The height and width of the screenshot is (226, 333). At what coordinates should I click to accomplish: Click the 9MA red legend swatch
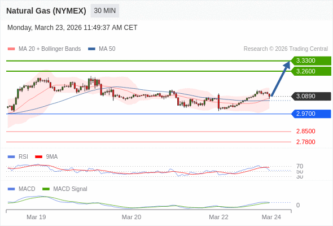tap(38, 157)
